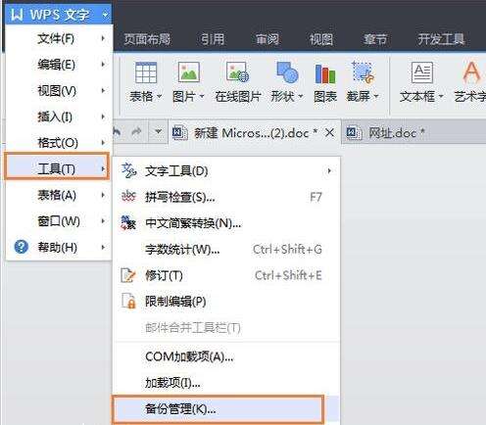The image size is (486, 425).
Task: Switch to 新建 Micros...(2).doc document tab
Action: 255,133
